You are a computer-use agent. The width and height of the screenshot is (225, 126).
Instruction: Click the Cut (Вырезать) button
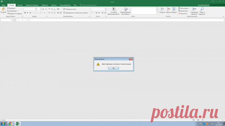[11, 8]
